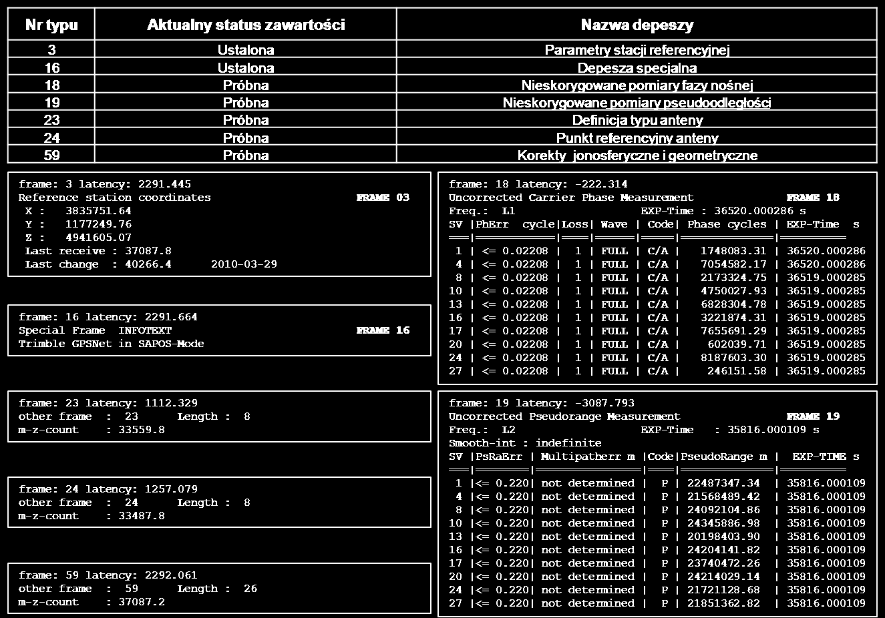Click 'Próbna' status in row 18
The image size is (885, 618).
tap(246, 85)
